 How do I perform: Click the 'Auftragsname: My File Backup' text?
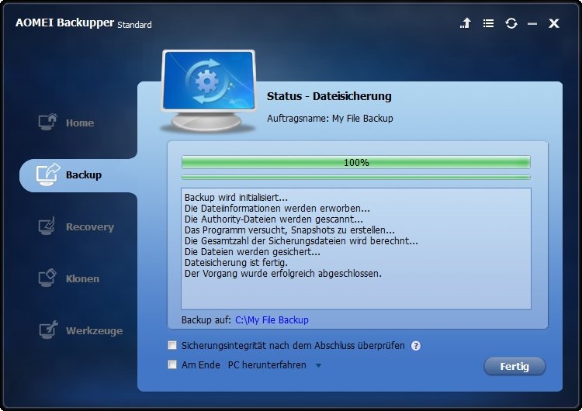pos(330,119)
